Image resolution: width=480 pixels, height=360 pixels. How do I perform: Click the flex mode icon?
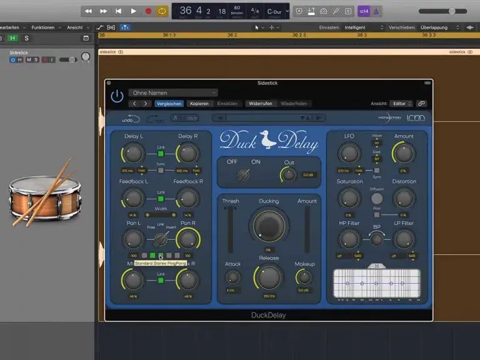(111, 27)
